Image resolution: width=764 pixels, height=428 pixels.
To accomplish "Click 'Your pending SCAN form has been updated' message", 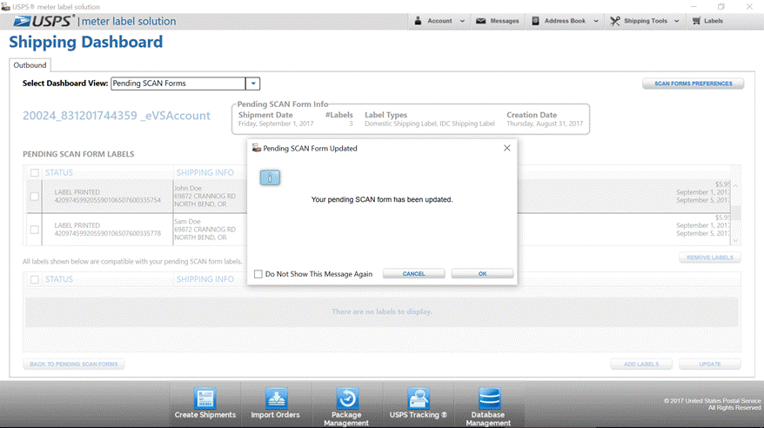I will [382, 199].
